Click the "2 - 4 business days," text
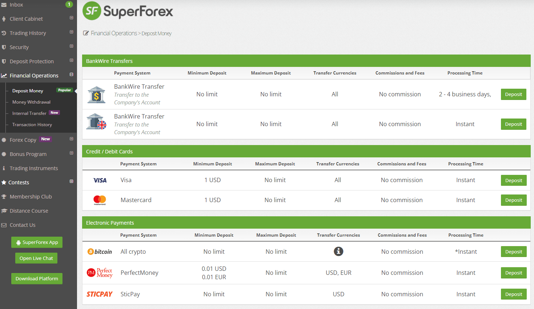 click(465, 94)
